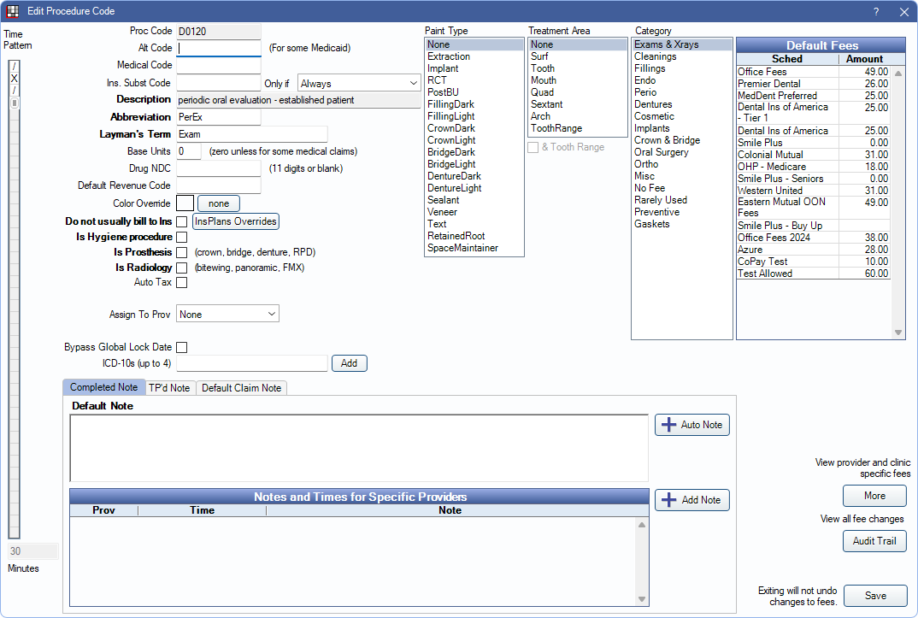Enable the Is Hygiene procedure checkbox
This screenshot has height=618, width=918.
point(181,237)
